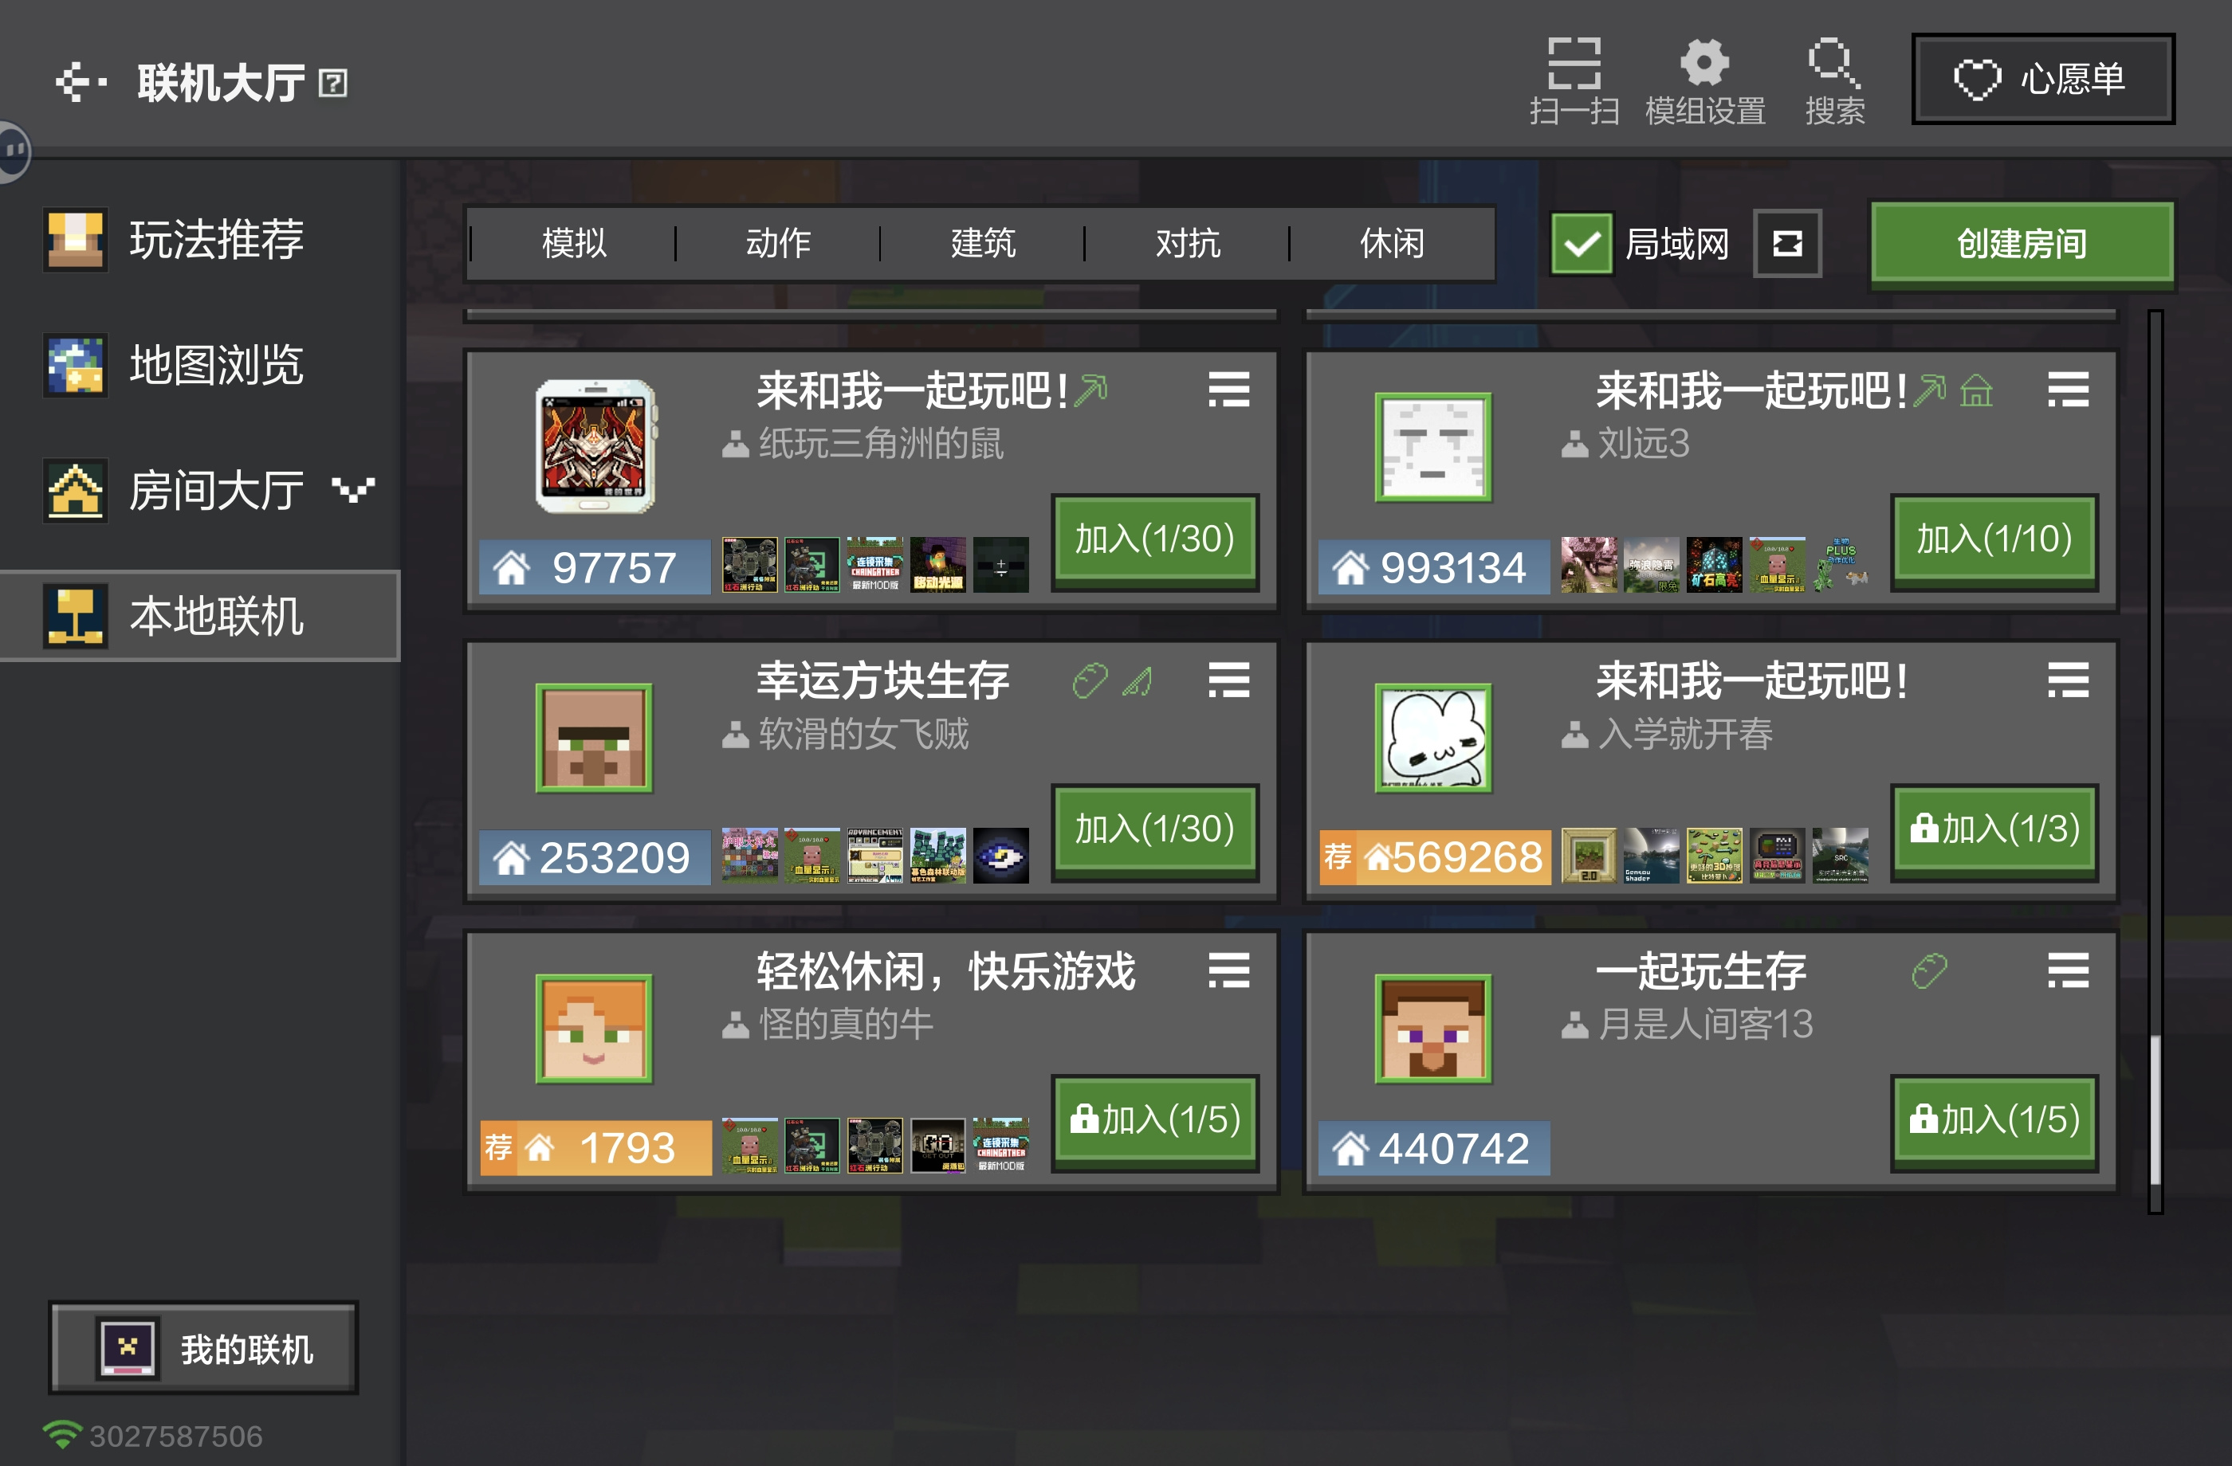Viewport: 2232px width, 1466px height.
Task: Click Steve avatar of 月是人间客13
Action: (1433, 1029)
